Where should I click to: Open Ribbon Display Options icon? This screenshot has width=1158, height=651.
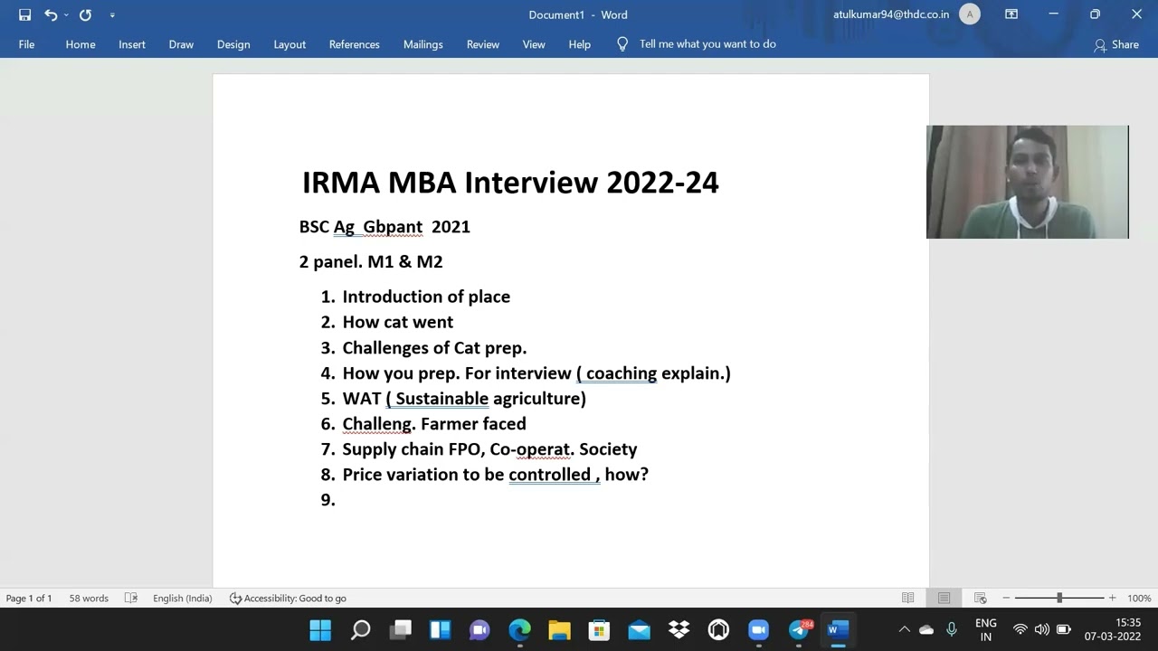point(1011,14)
